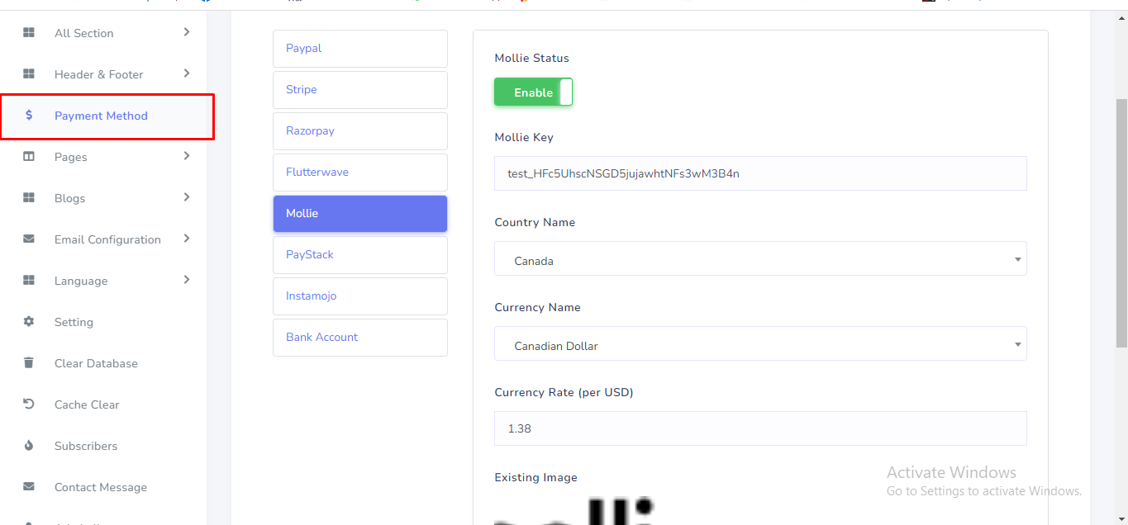Click the Mollie Key input field
1128x525 pixels.
pyautogui.click(x=760, y=173)
